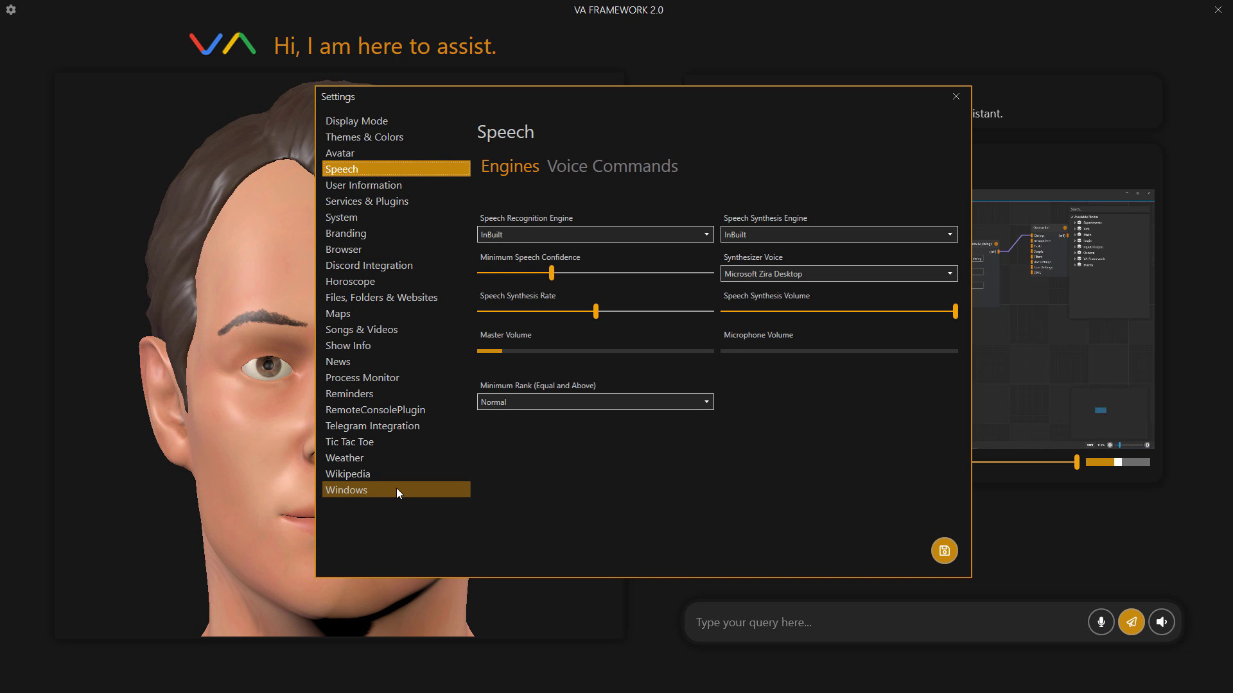Open Themes & Colors settings
The image size is (1233, 693).
click(x=364, y=137)
